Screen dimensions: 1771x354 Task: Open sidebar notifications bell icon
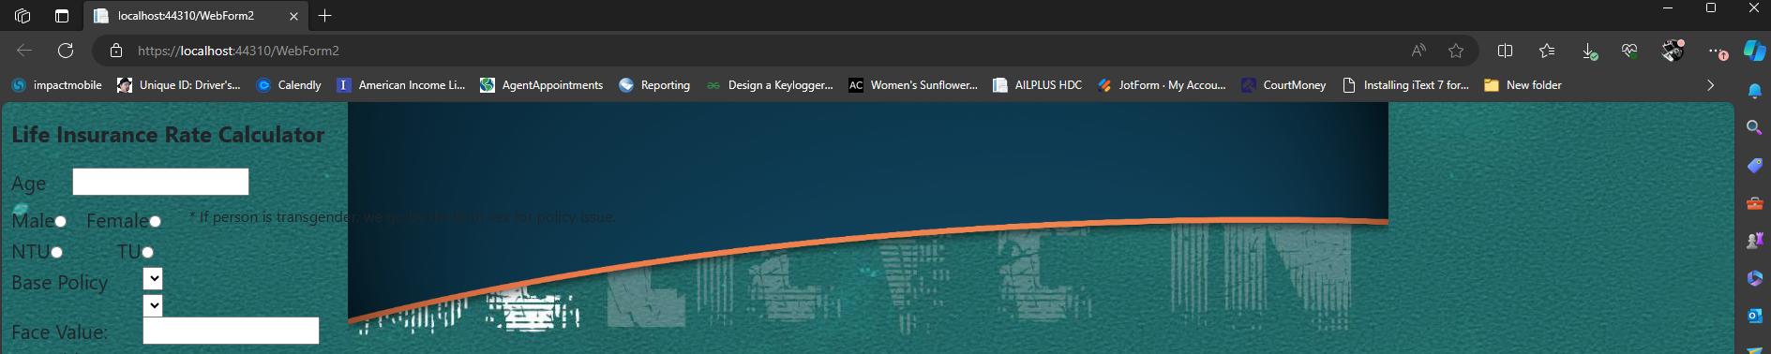point(1754,91)
